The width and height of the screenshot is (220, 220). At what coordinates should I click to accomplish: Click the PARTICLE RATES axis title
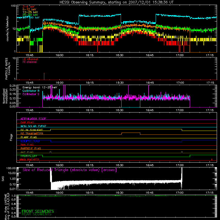(6, 69)
